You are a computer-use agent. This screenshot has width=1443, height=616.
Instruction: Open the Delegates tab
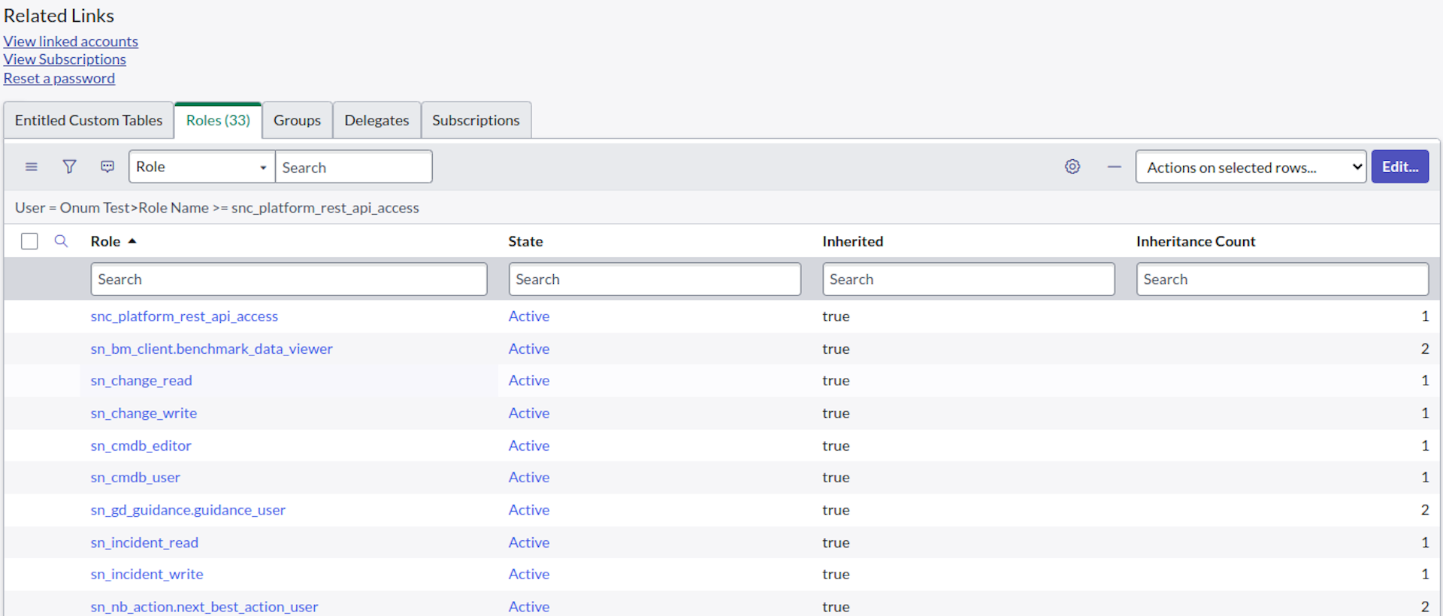pyautogui.click(x=377, y=120)
